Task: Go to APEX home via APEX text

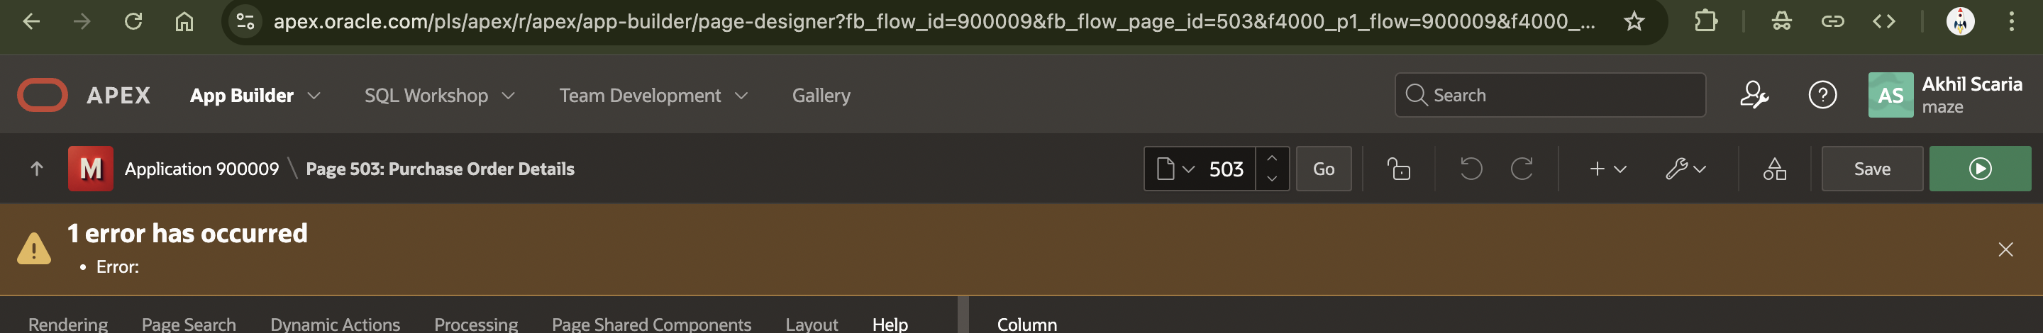Action: 118,95
